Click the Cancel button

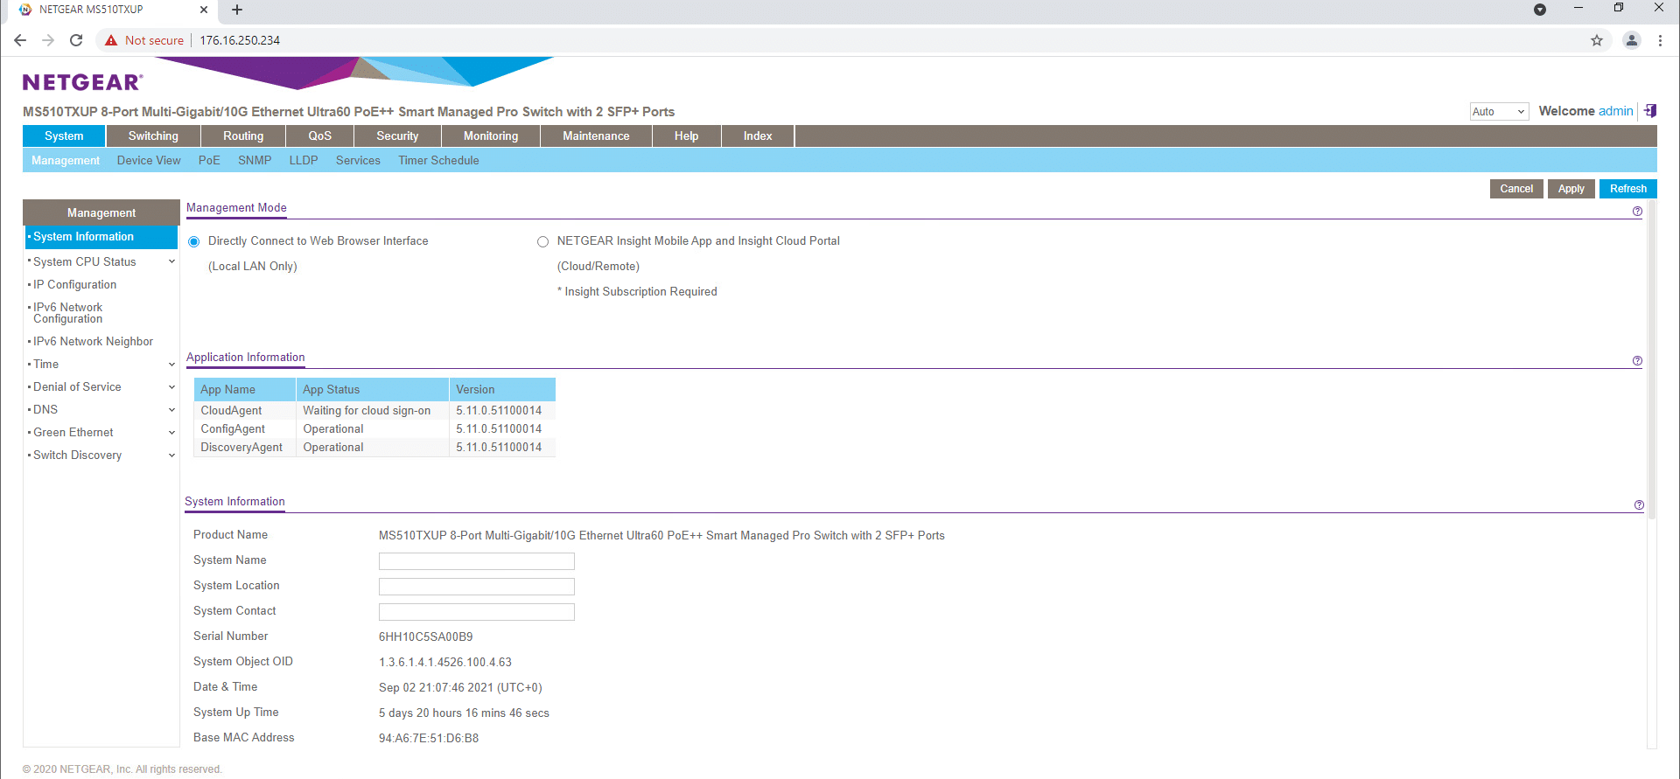(1516, 189)
